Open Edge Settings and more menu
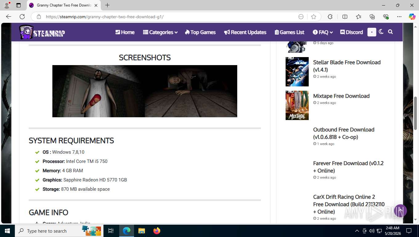The width and height of the screenshot is (419, 237). 399,17
